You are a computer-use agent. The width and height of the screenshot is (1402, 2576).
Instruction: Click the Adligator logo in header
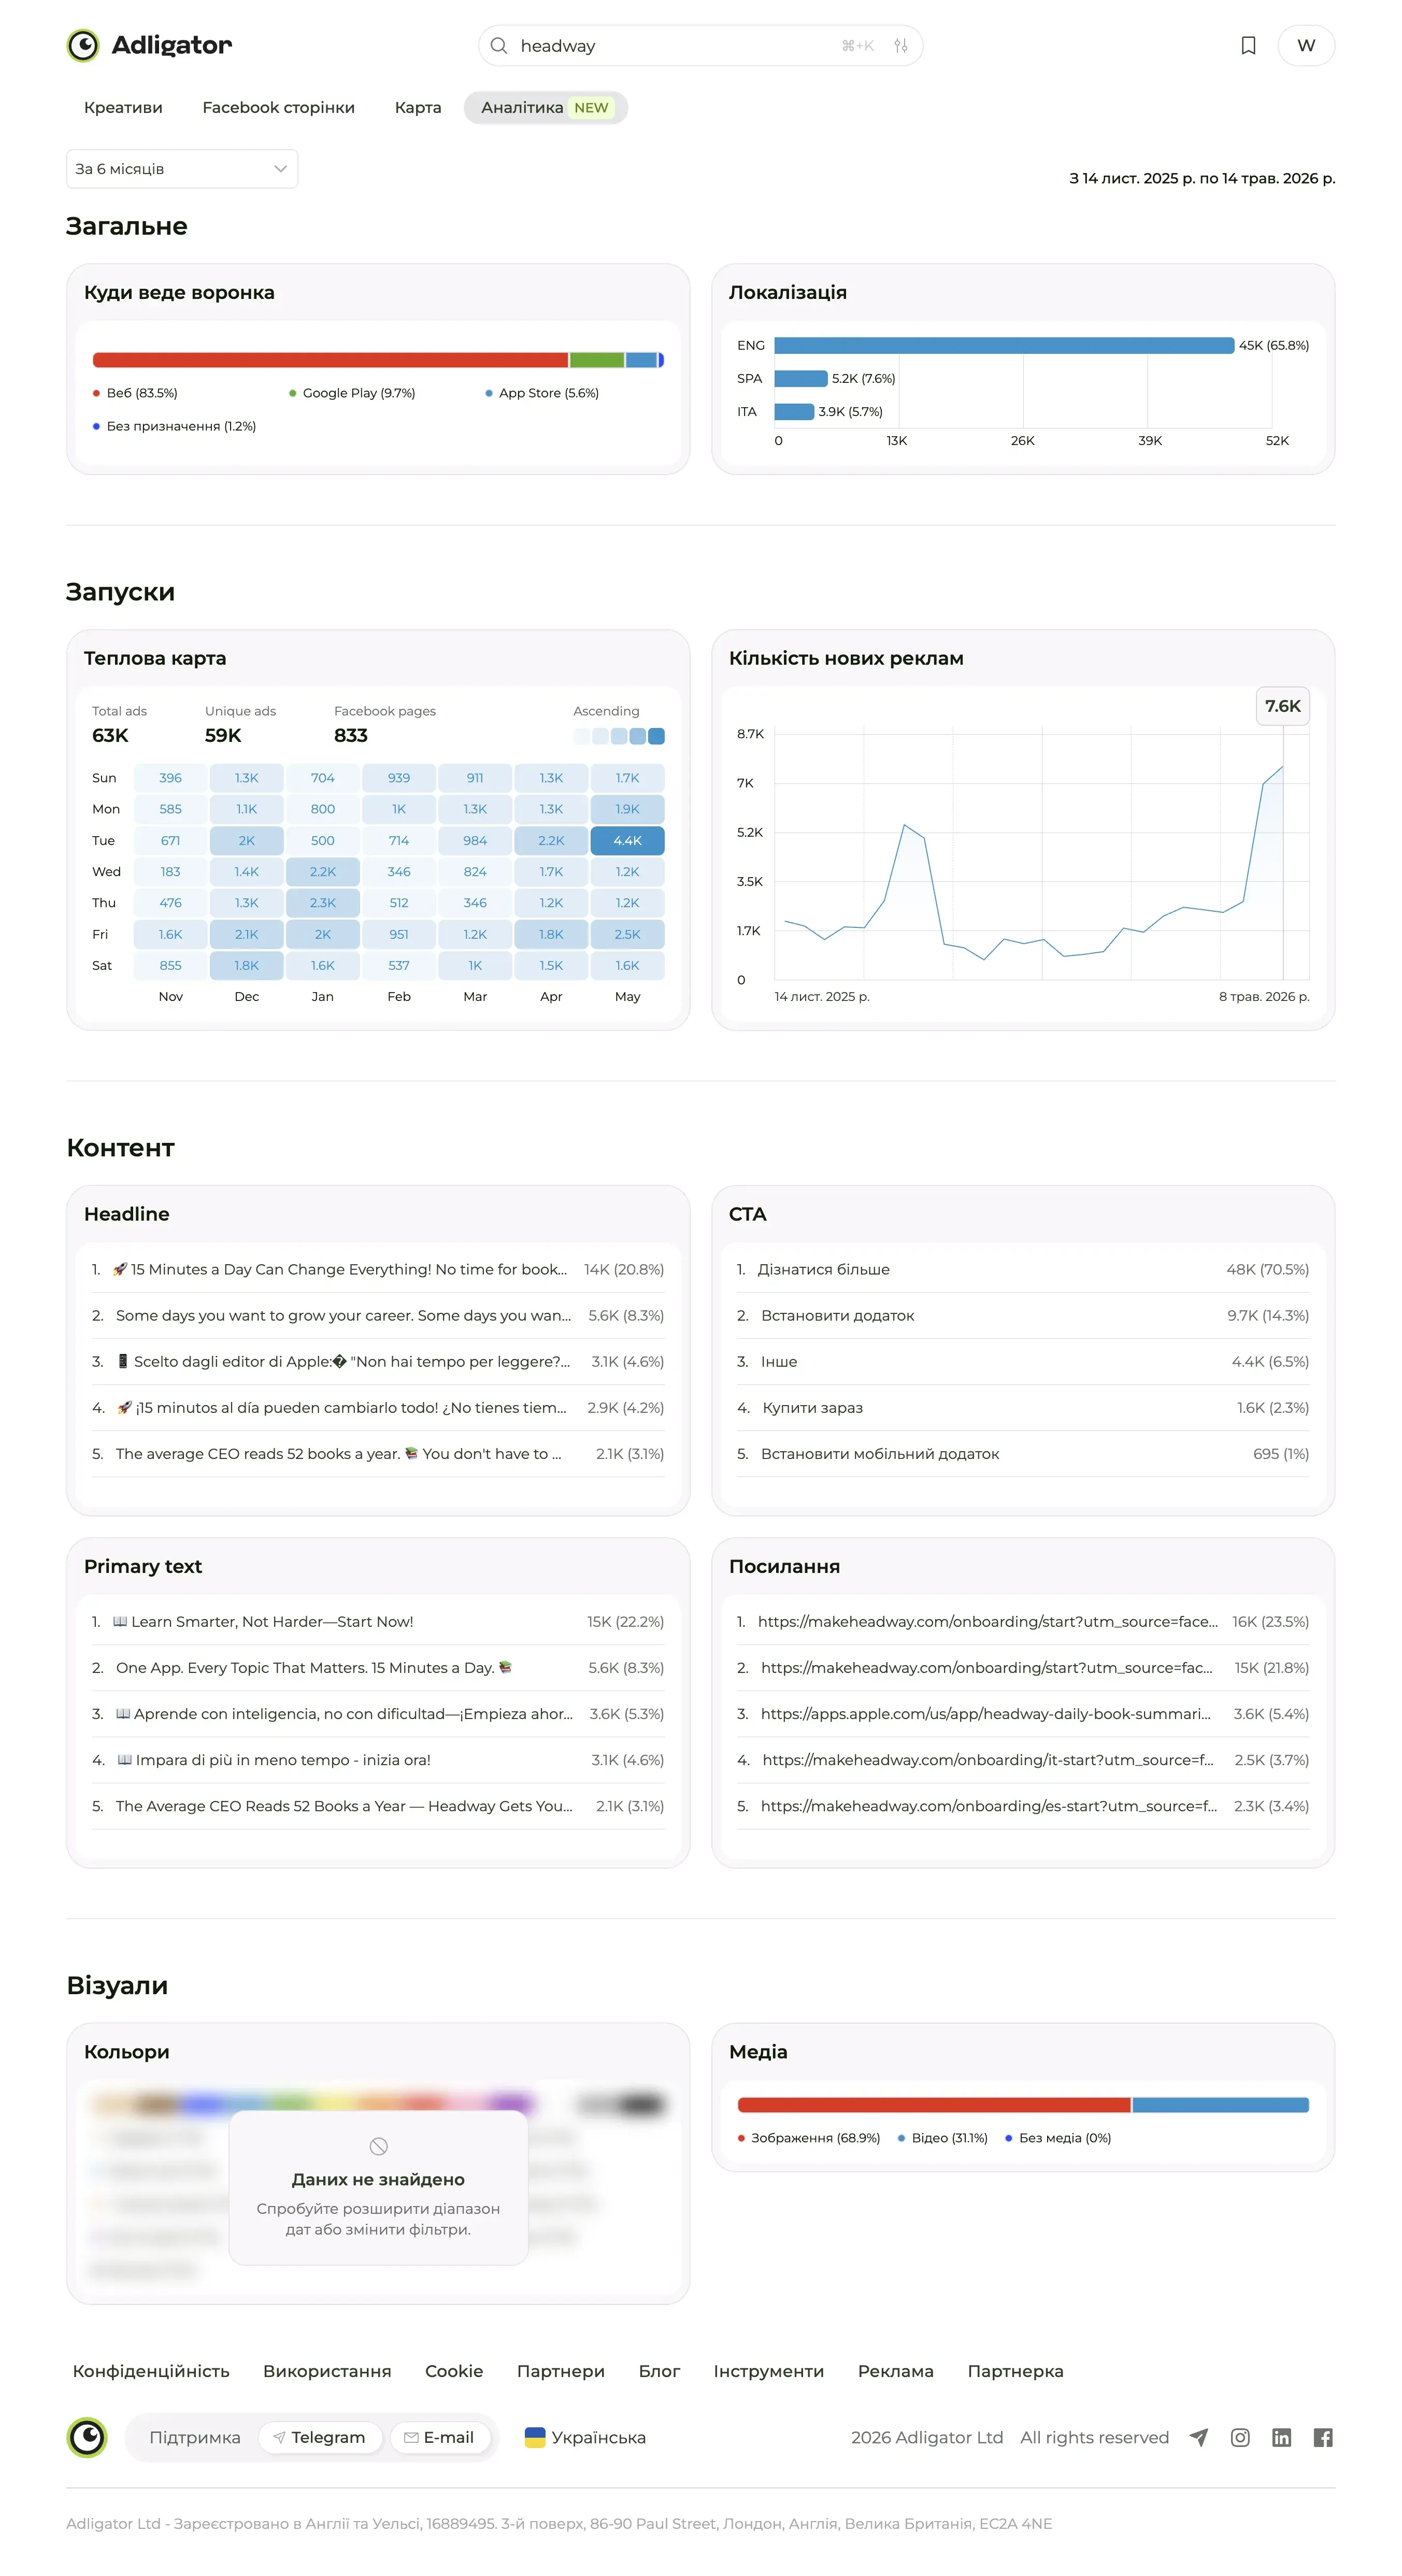pos(149,45)
